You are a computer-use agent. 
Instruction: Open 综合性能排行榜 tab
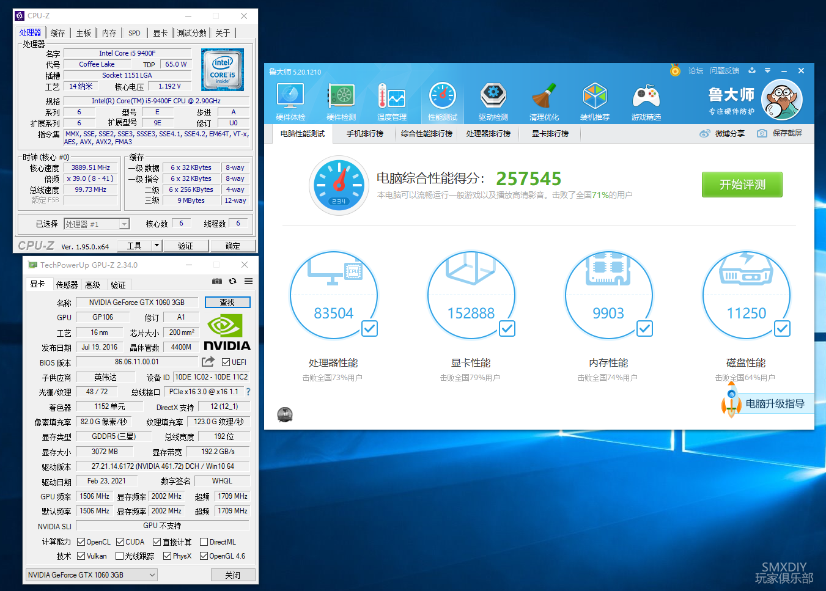pos(427,133)
